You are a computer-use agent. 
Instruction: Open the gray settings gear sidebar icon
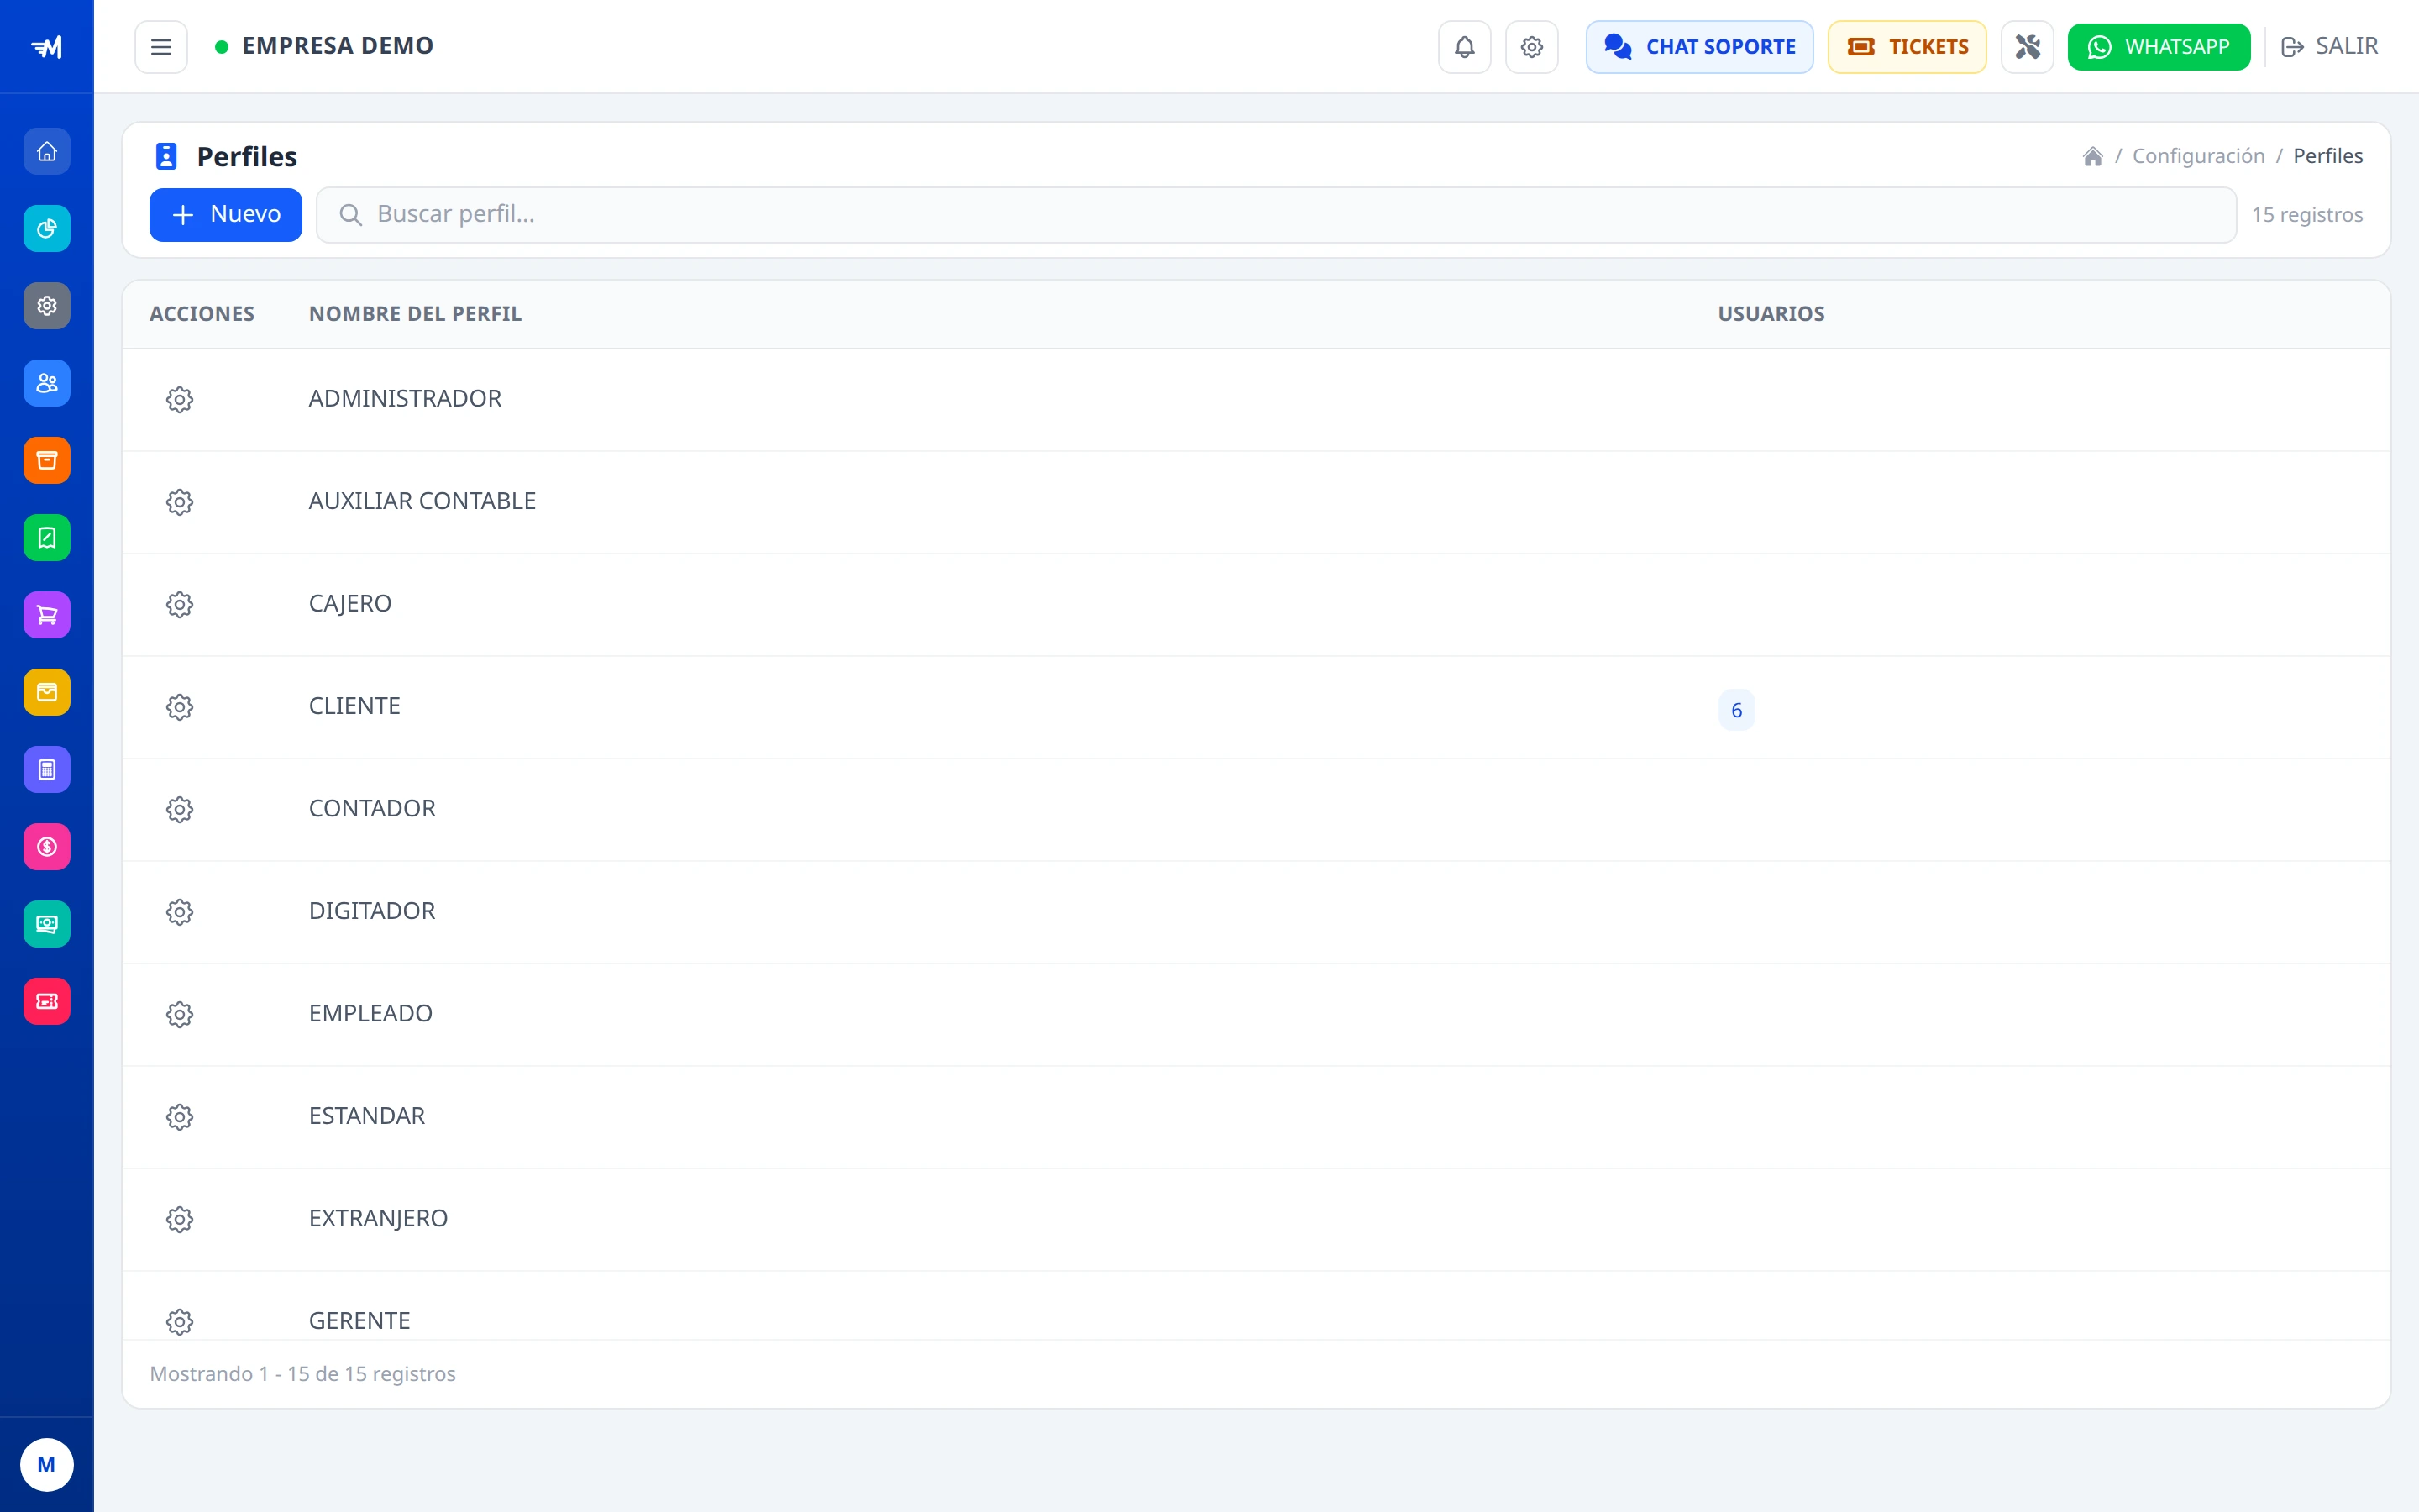[x=47, y=306]
